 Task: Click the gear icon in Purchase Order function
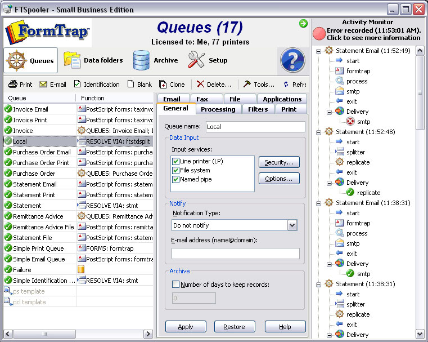pyautogui.click(x=82, y=173)
